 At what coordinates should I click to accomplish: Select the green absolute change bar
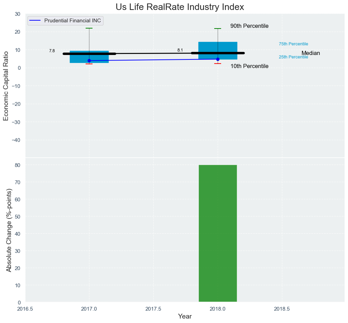(x=218, y=233)
